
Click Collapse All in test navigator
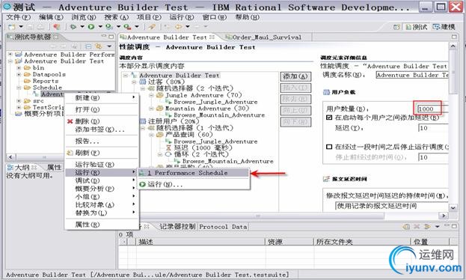point(88,46)
